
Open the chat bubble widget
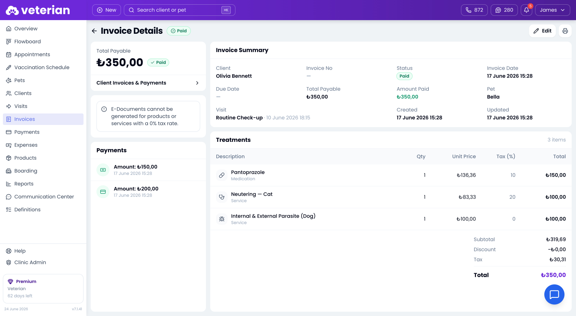[554, 294]
